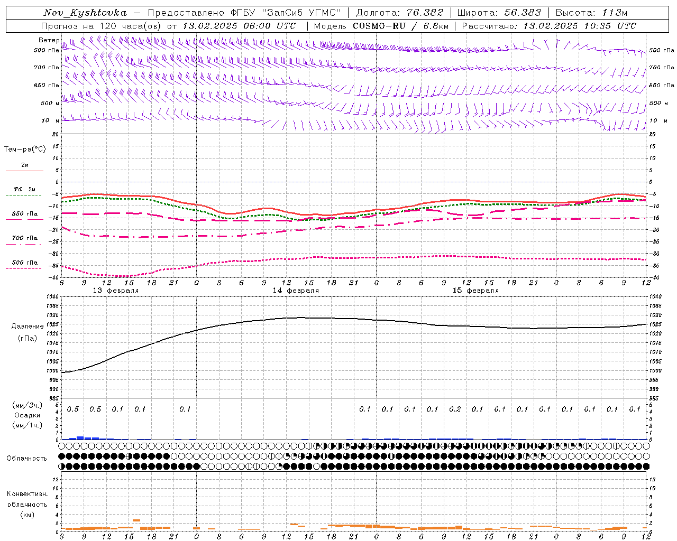Click the date label 14 февраля

tap(296, 291)
